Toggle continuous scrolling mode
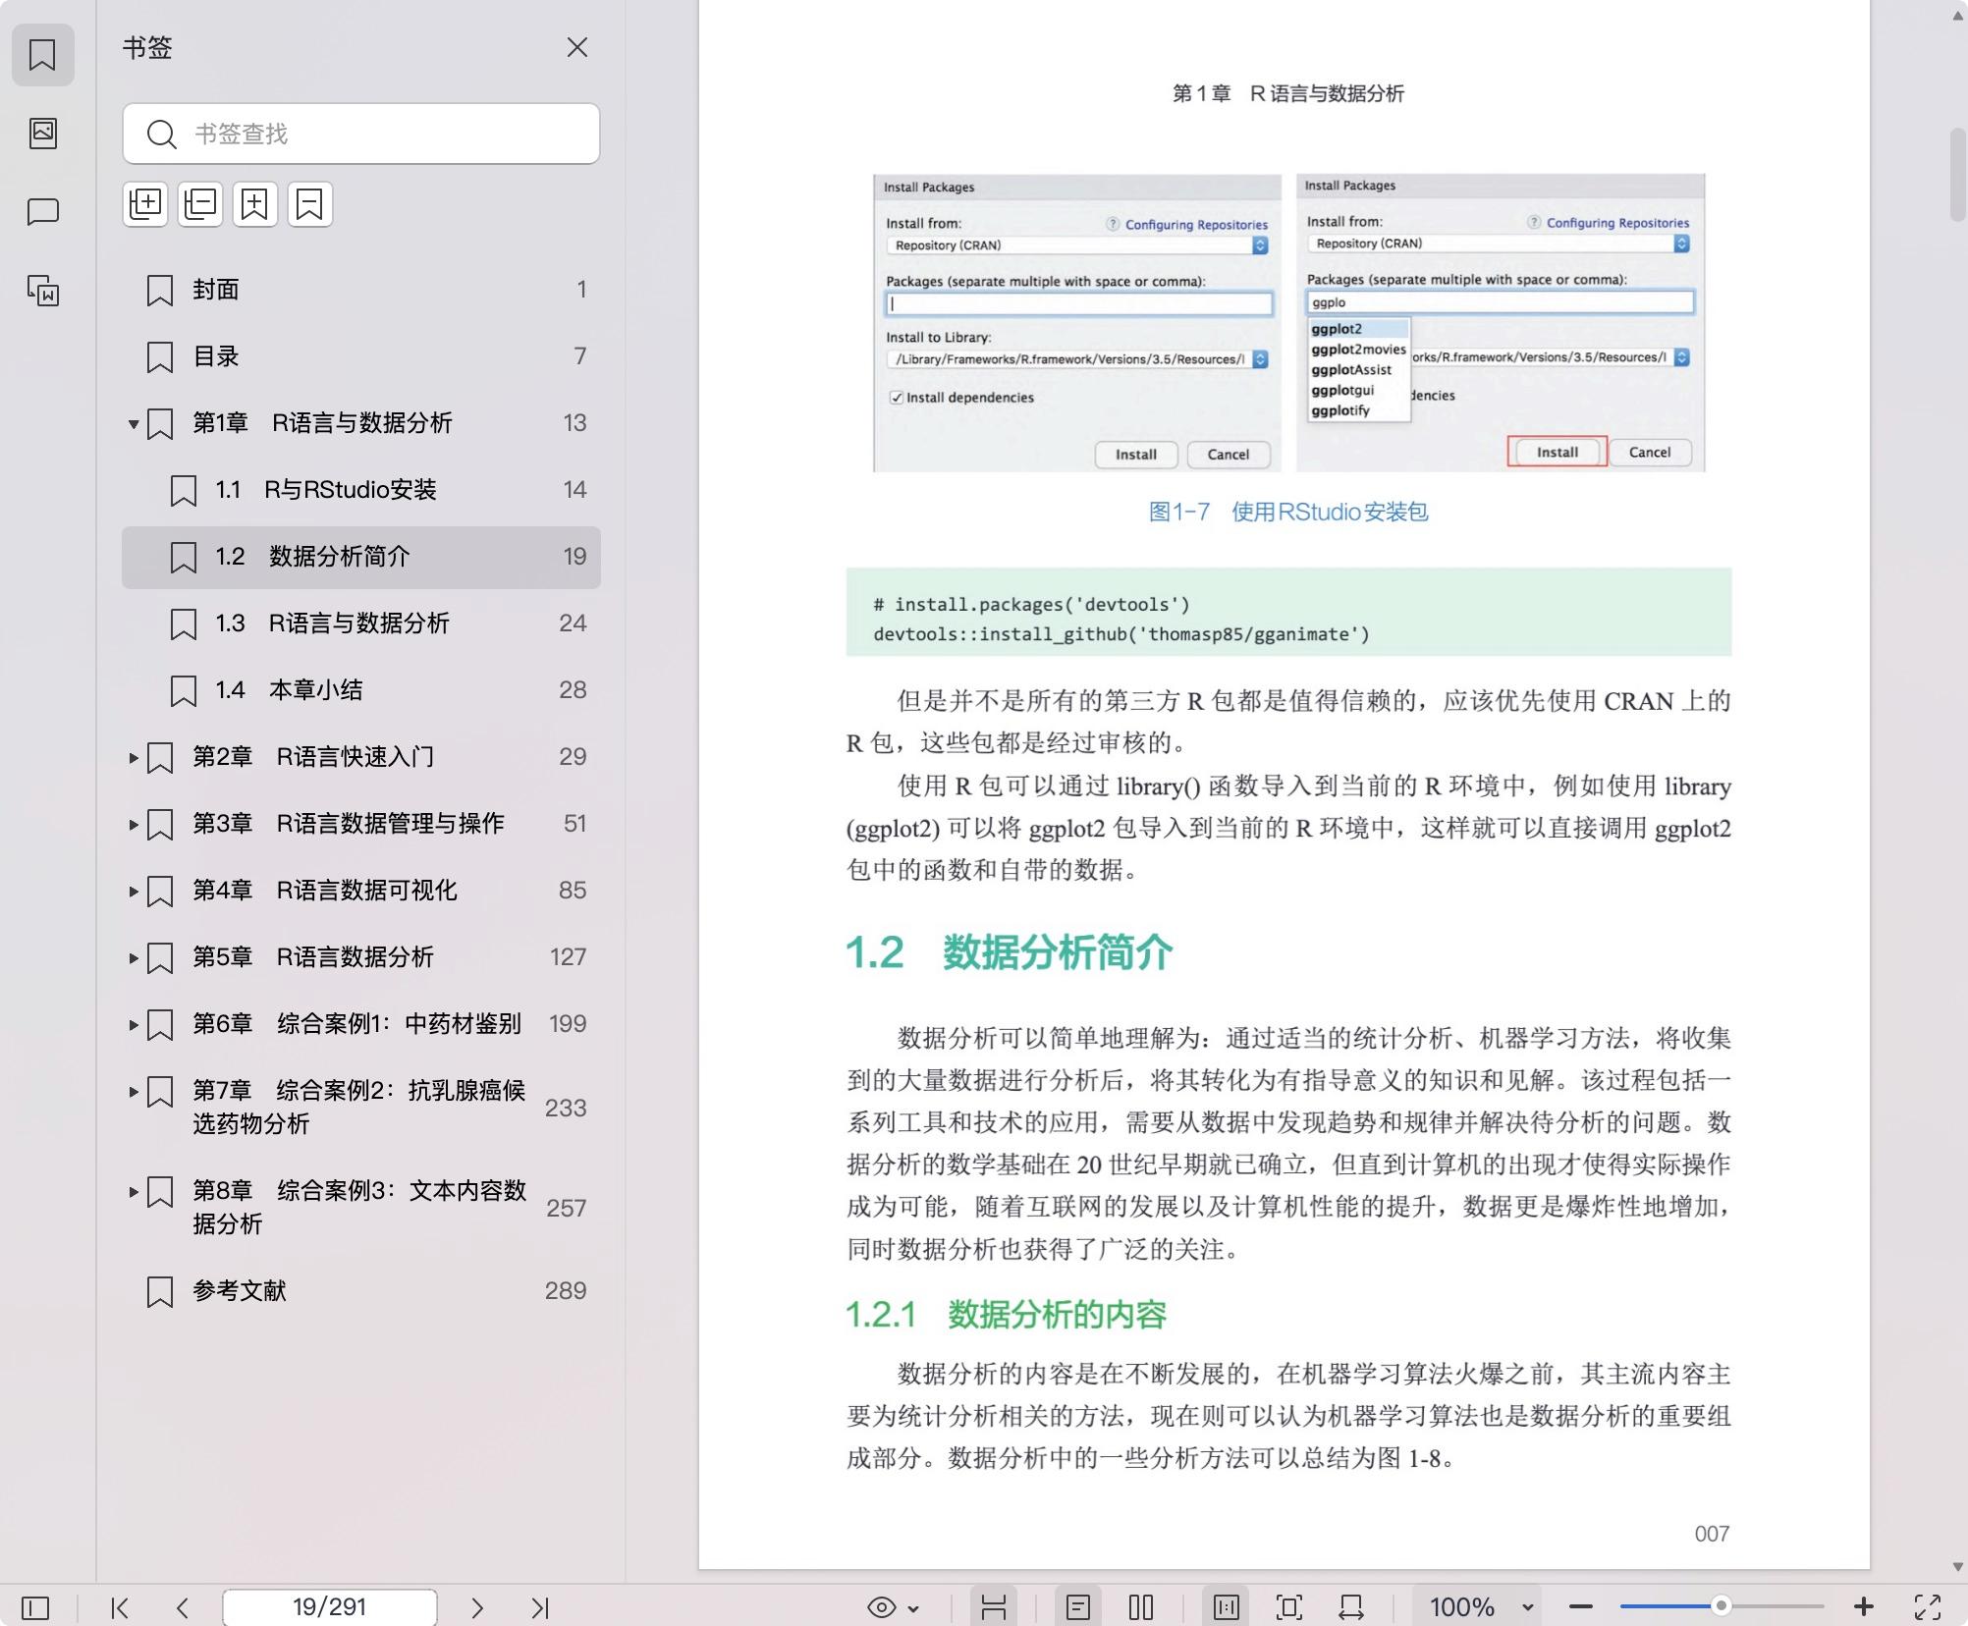Screen dimensions: 1968x1626 tap(994, 1607)
